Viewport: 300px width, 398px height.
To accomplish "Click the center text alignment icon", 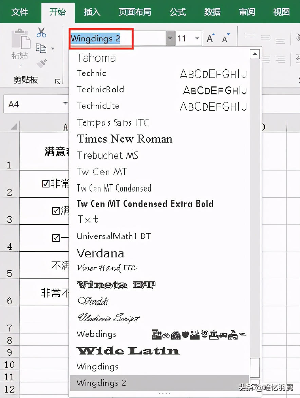I will (x=266, y=59).
